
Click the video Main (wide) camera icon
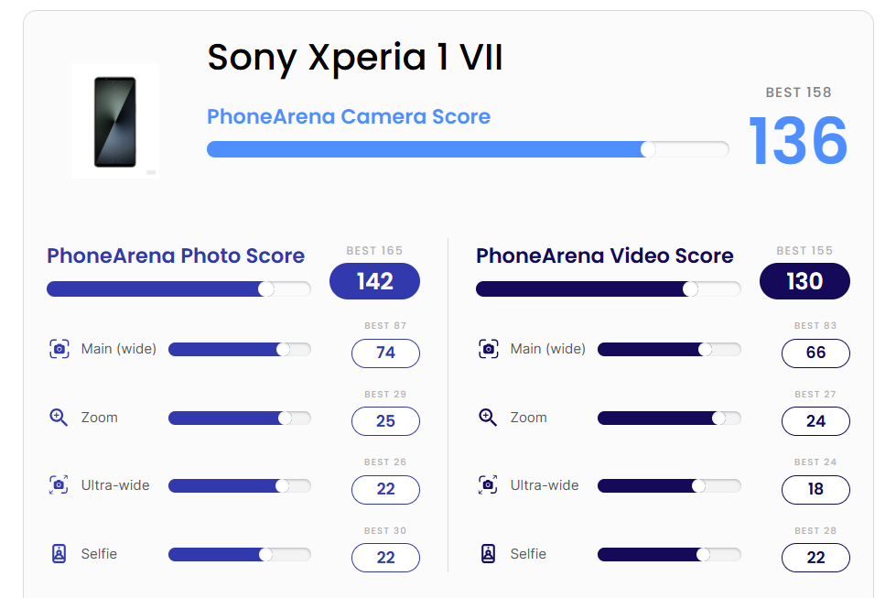coord(489,349)
